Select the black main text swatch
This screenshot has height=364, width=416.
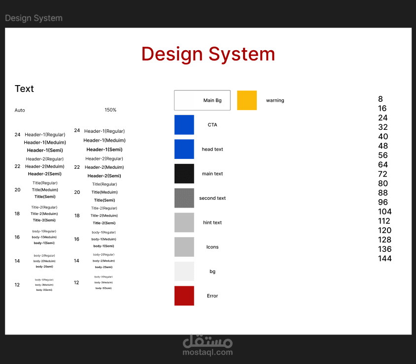click(x=184, y=174)
